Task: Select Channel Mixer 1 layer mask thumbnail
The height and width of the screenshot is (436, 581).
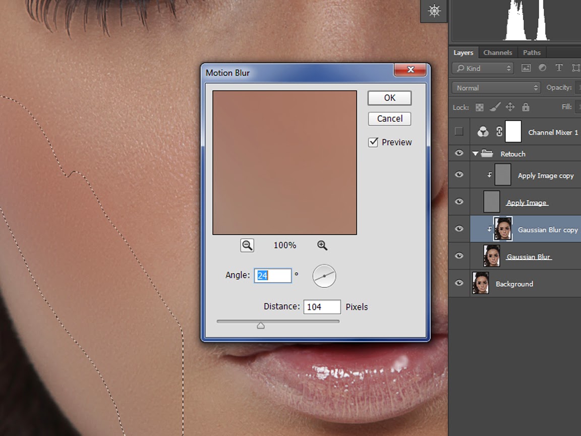Action: point(513,132)
